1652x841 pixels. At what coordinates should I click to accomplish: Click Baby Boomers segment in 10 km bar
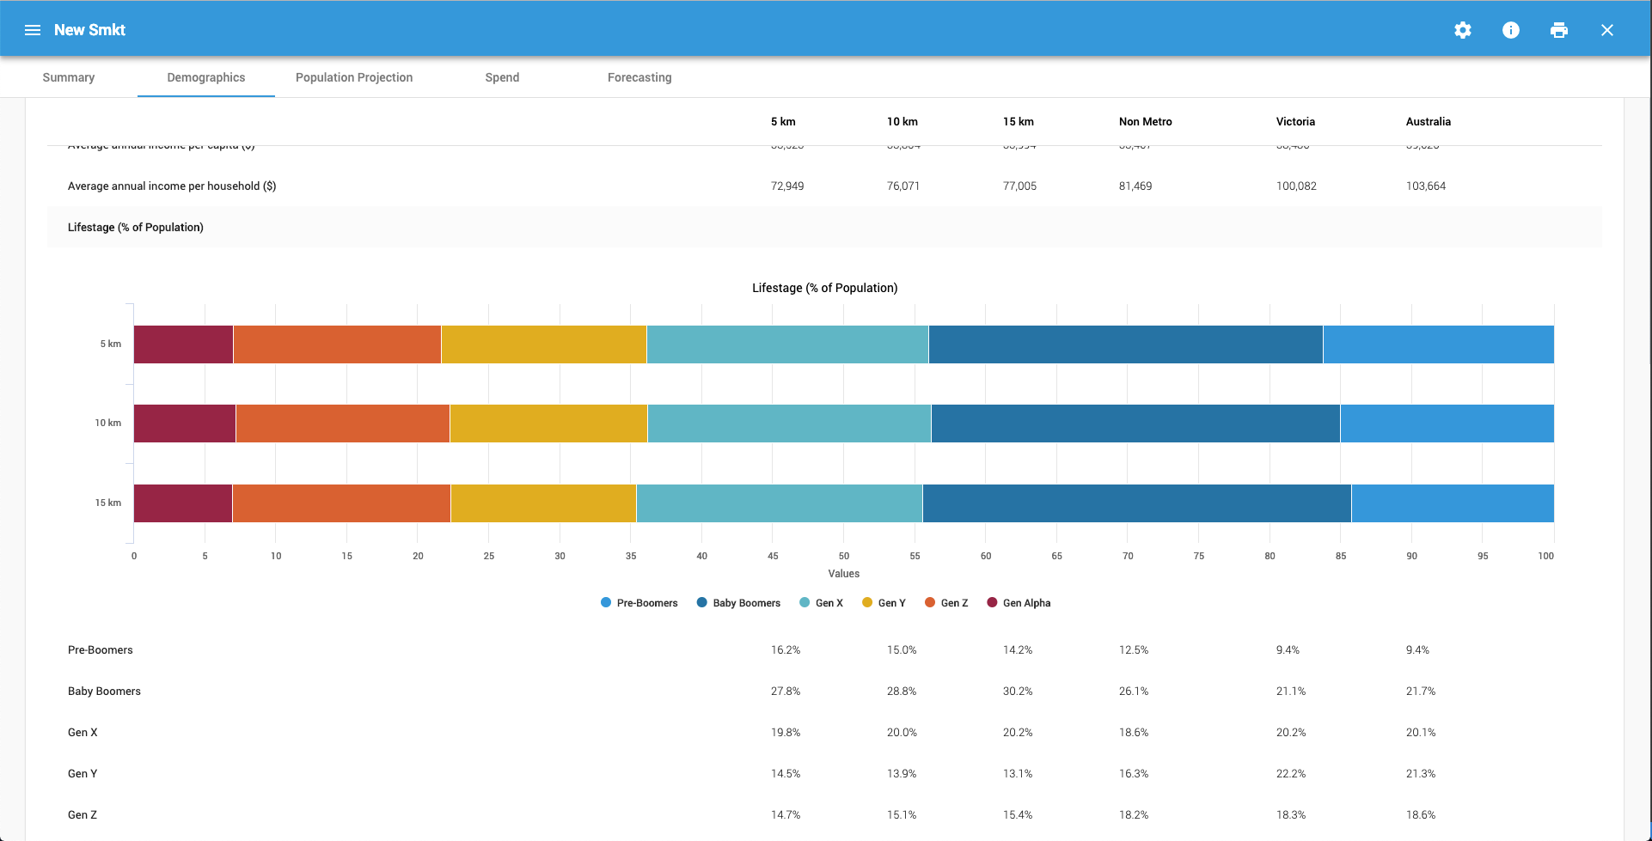(x=1135, y=424)
